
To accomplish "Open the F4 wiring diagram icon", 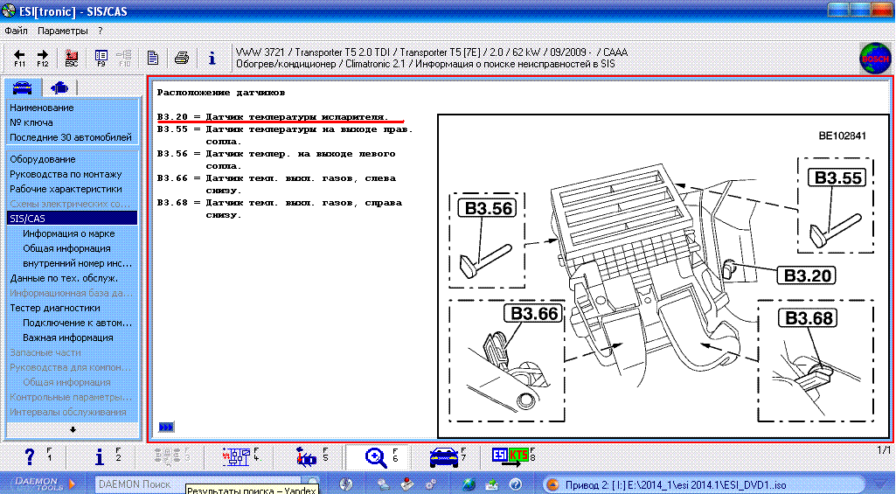I will click(236, 456).
